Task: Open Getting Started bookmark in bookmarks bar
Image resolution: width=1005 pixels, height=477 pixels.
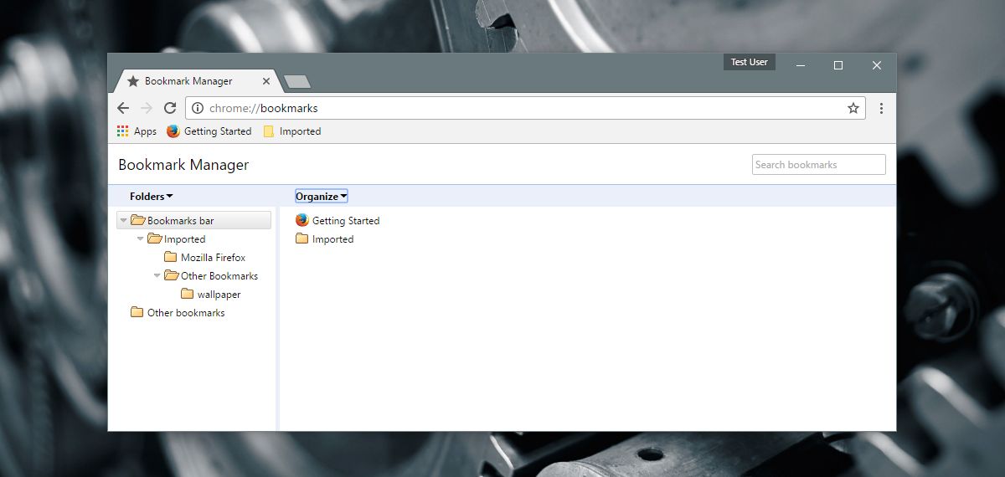Action: click(x=209, y=131)
